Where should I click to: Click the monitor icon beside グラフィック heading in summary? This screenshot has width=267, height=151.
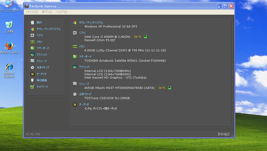[75, 67]
